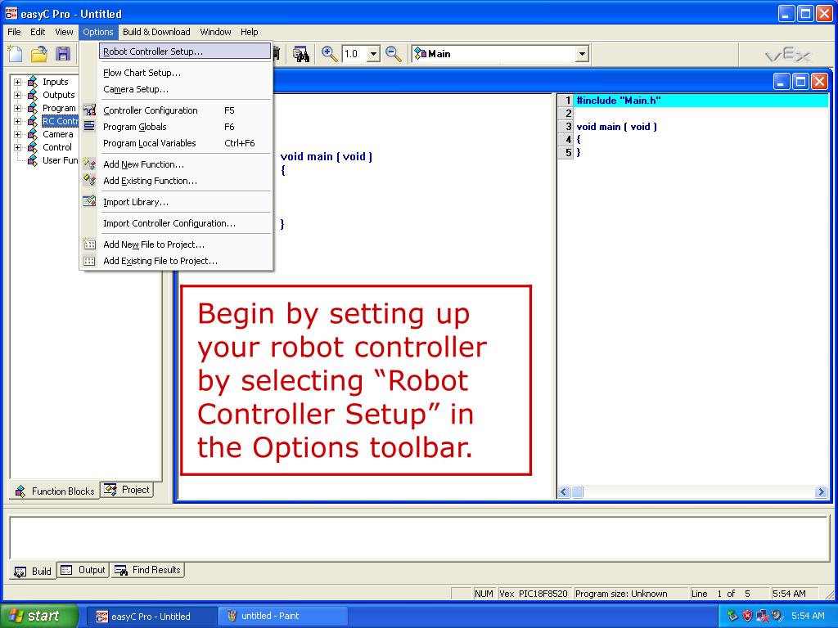
Task: Switch to the Output tab
Action: 83,570
